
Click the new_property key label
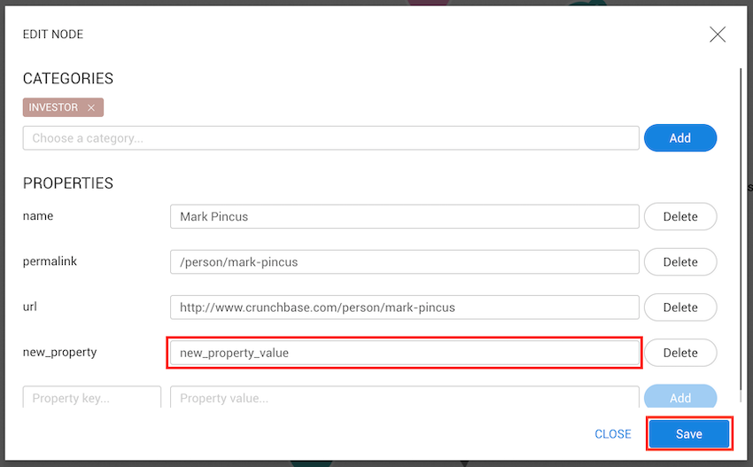point(59,353)
